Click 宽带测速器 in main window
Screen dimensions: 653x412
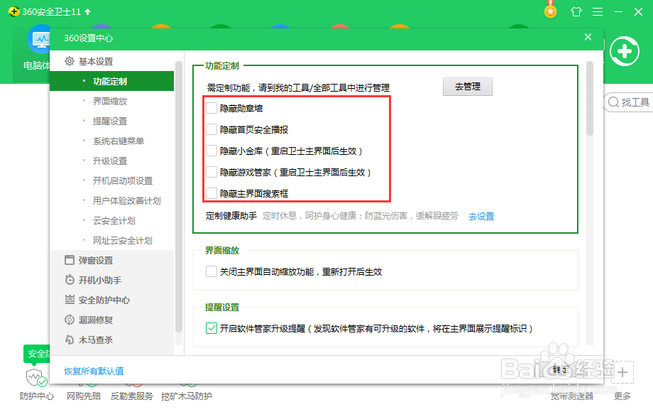click(571, 396)
